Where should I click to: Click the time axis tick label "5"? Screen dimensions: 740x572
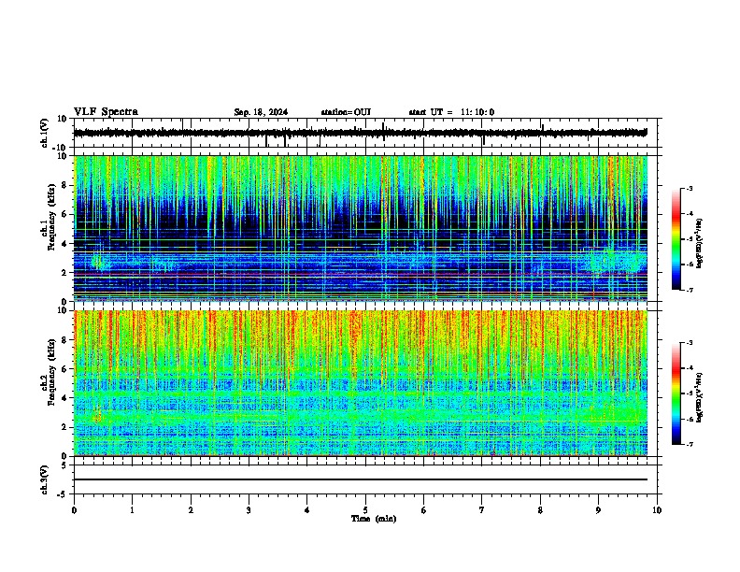click(365, 510)
